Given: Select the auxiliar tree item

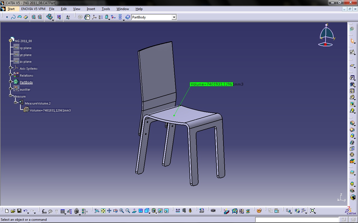Looking at the screenshot, I should click(25, 89).
